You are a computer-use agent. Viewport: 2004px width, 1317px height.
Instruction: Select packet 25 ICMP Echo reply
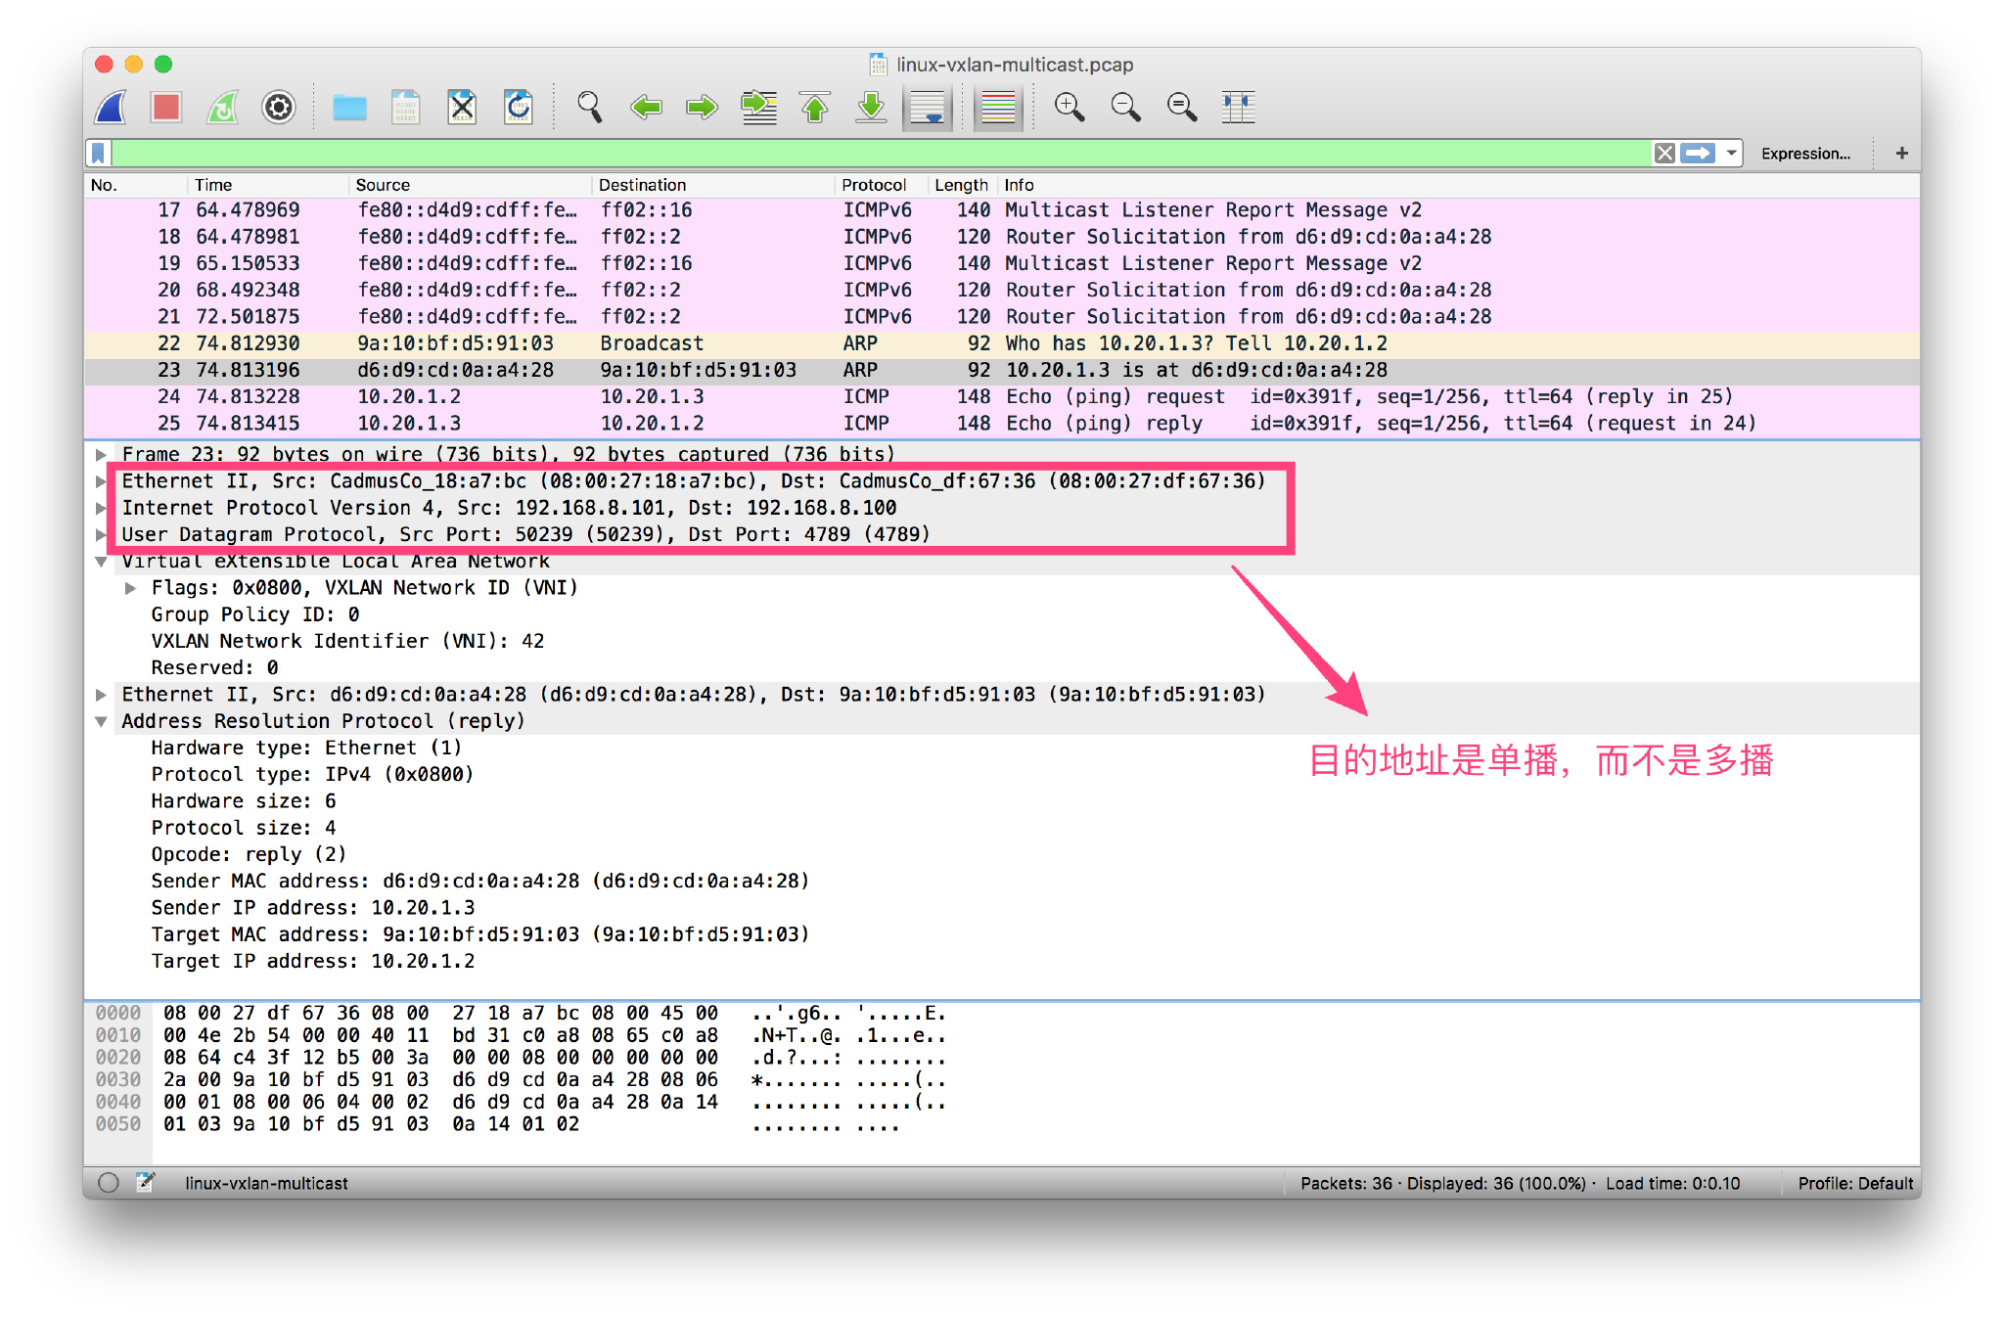click(1002, 424)
